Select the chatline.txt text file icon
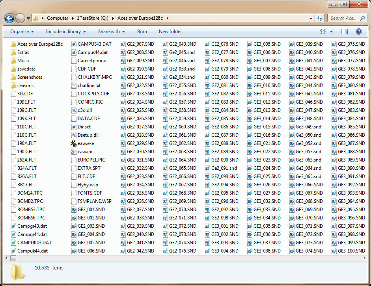 74,85
